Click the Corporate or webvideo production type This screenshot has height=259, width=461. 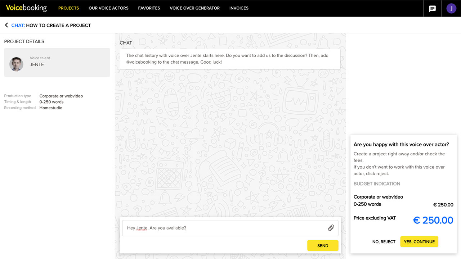pyautogui.click(x=61, y=96)
